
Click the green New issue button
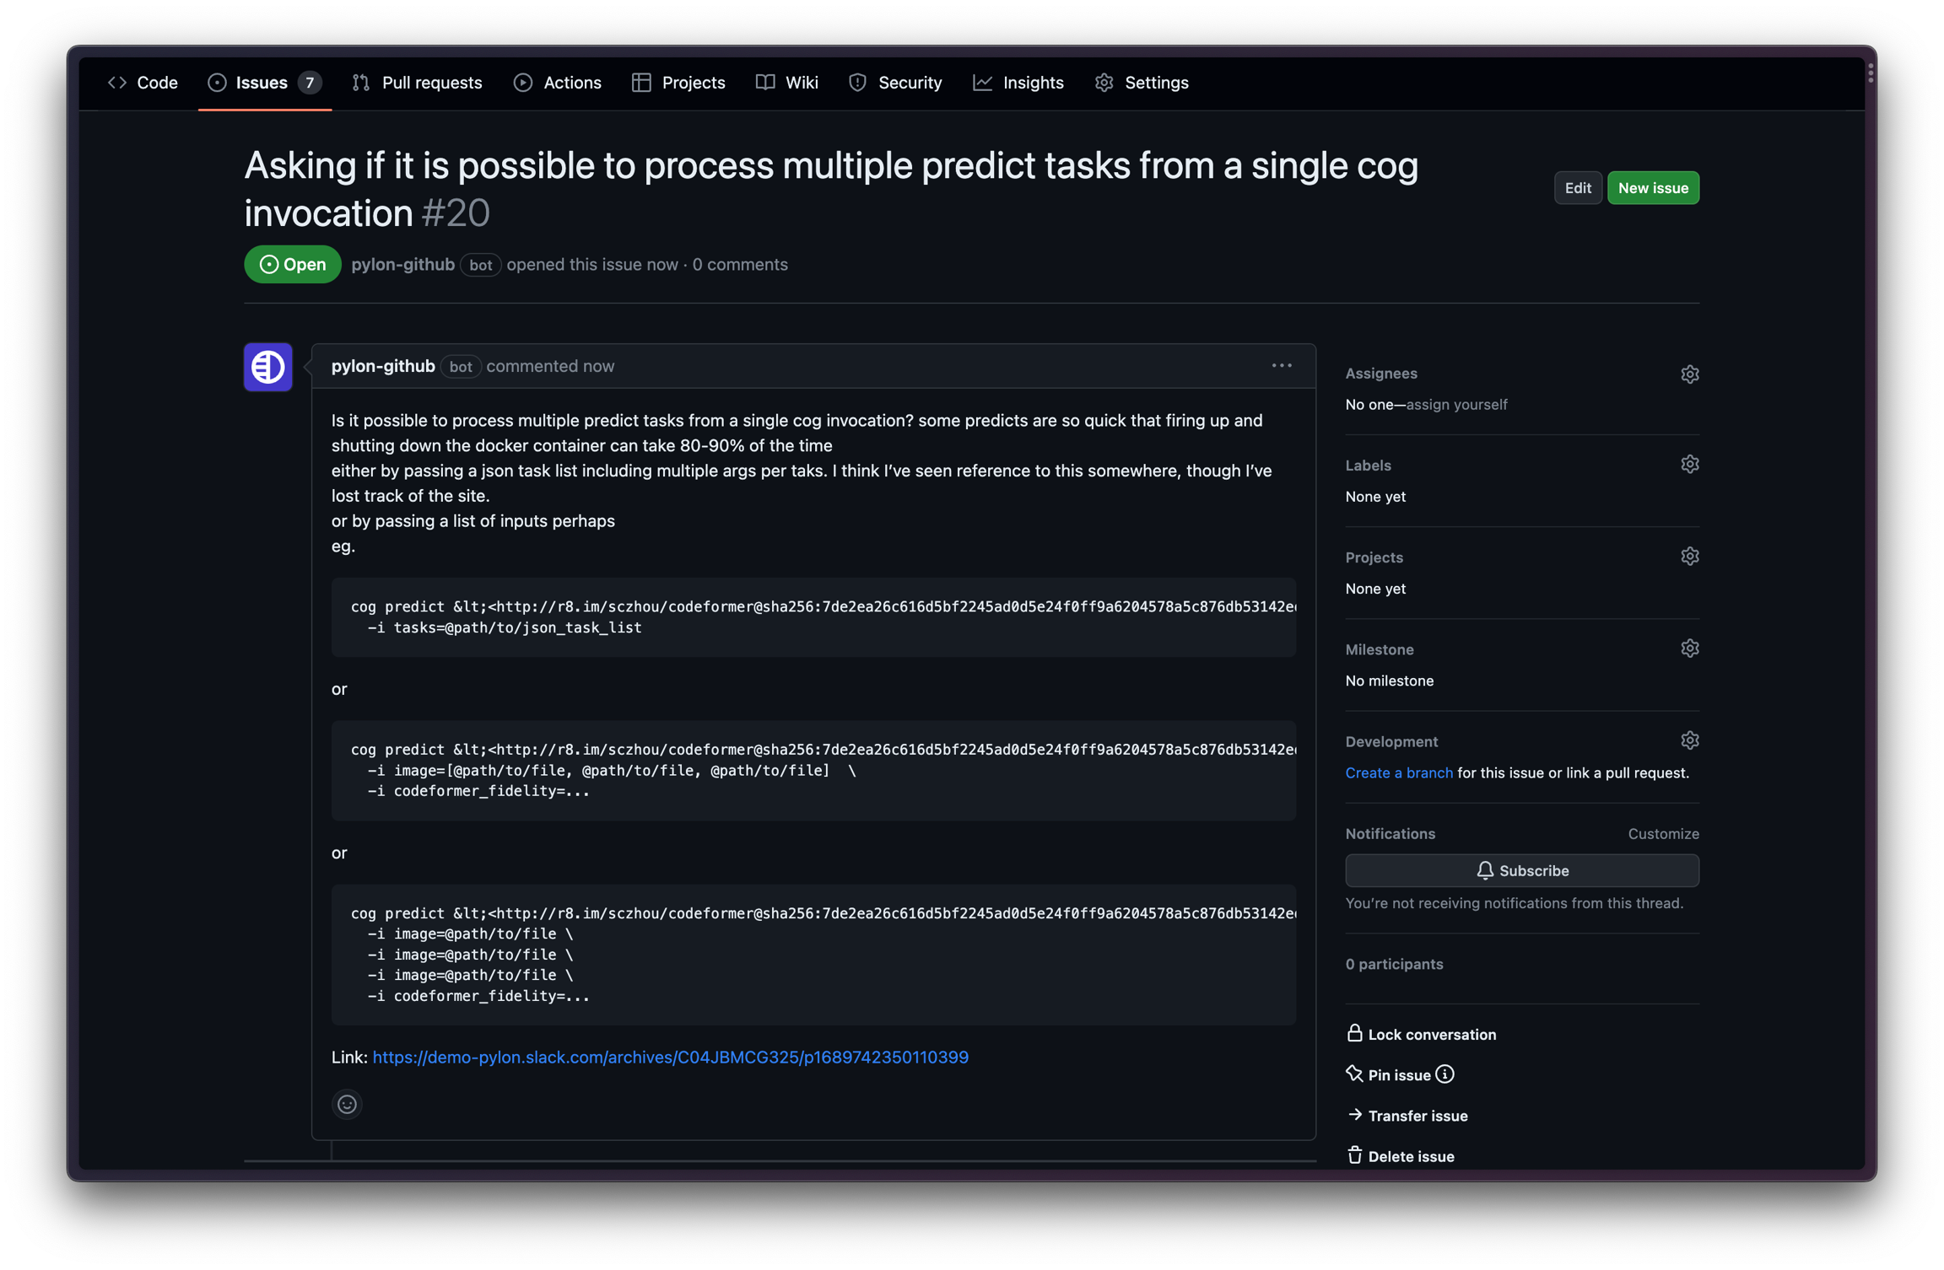coord(1652,188)
